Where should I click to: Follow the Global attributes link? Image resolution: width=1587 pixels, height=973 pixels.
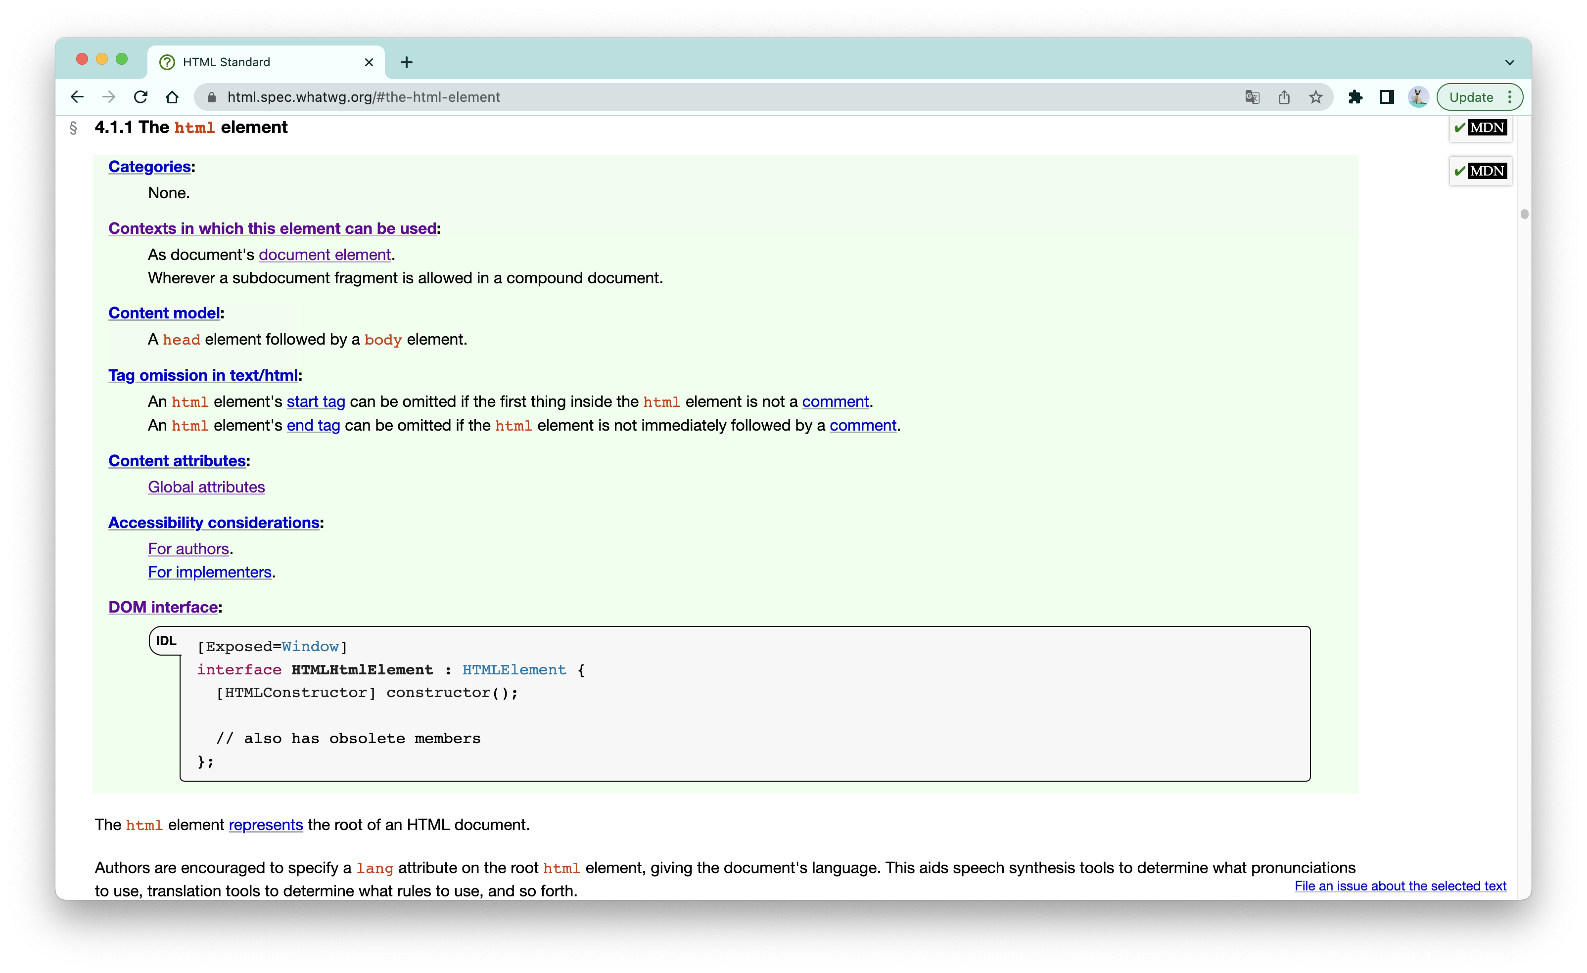click(x=206, y=488)
